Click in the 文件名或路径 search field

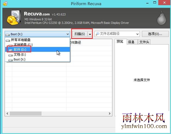[x=117, y=34]
